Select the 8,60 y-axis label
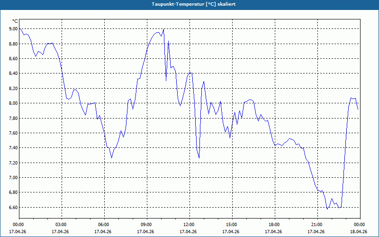Screen dimensions: 379x237 pos(14,58)
